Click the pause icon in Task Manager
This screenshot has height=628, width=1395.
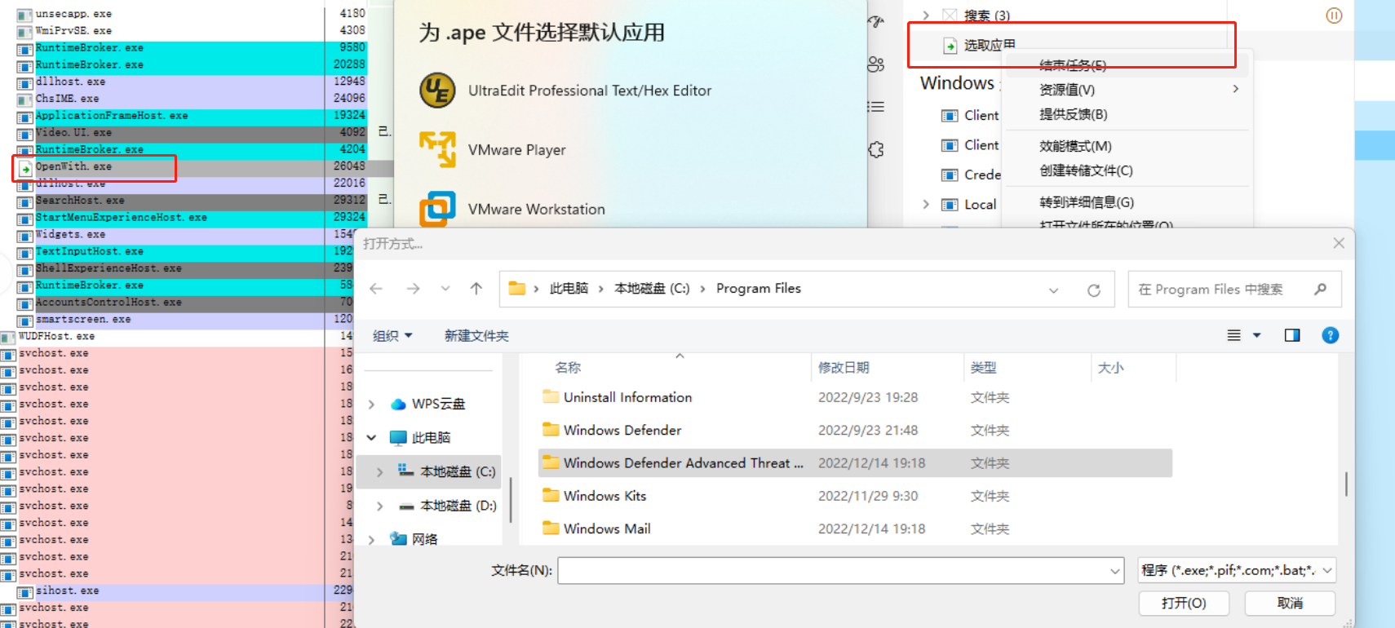tap(1334, 15)
